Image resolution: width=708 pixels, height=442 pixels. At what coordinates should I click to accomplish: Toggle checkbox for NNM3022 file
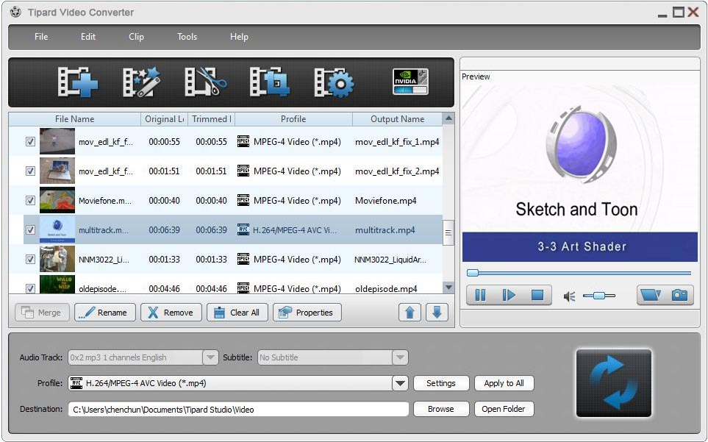click(x=31, y=259)
